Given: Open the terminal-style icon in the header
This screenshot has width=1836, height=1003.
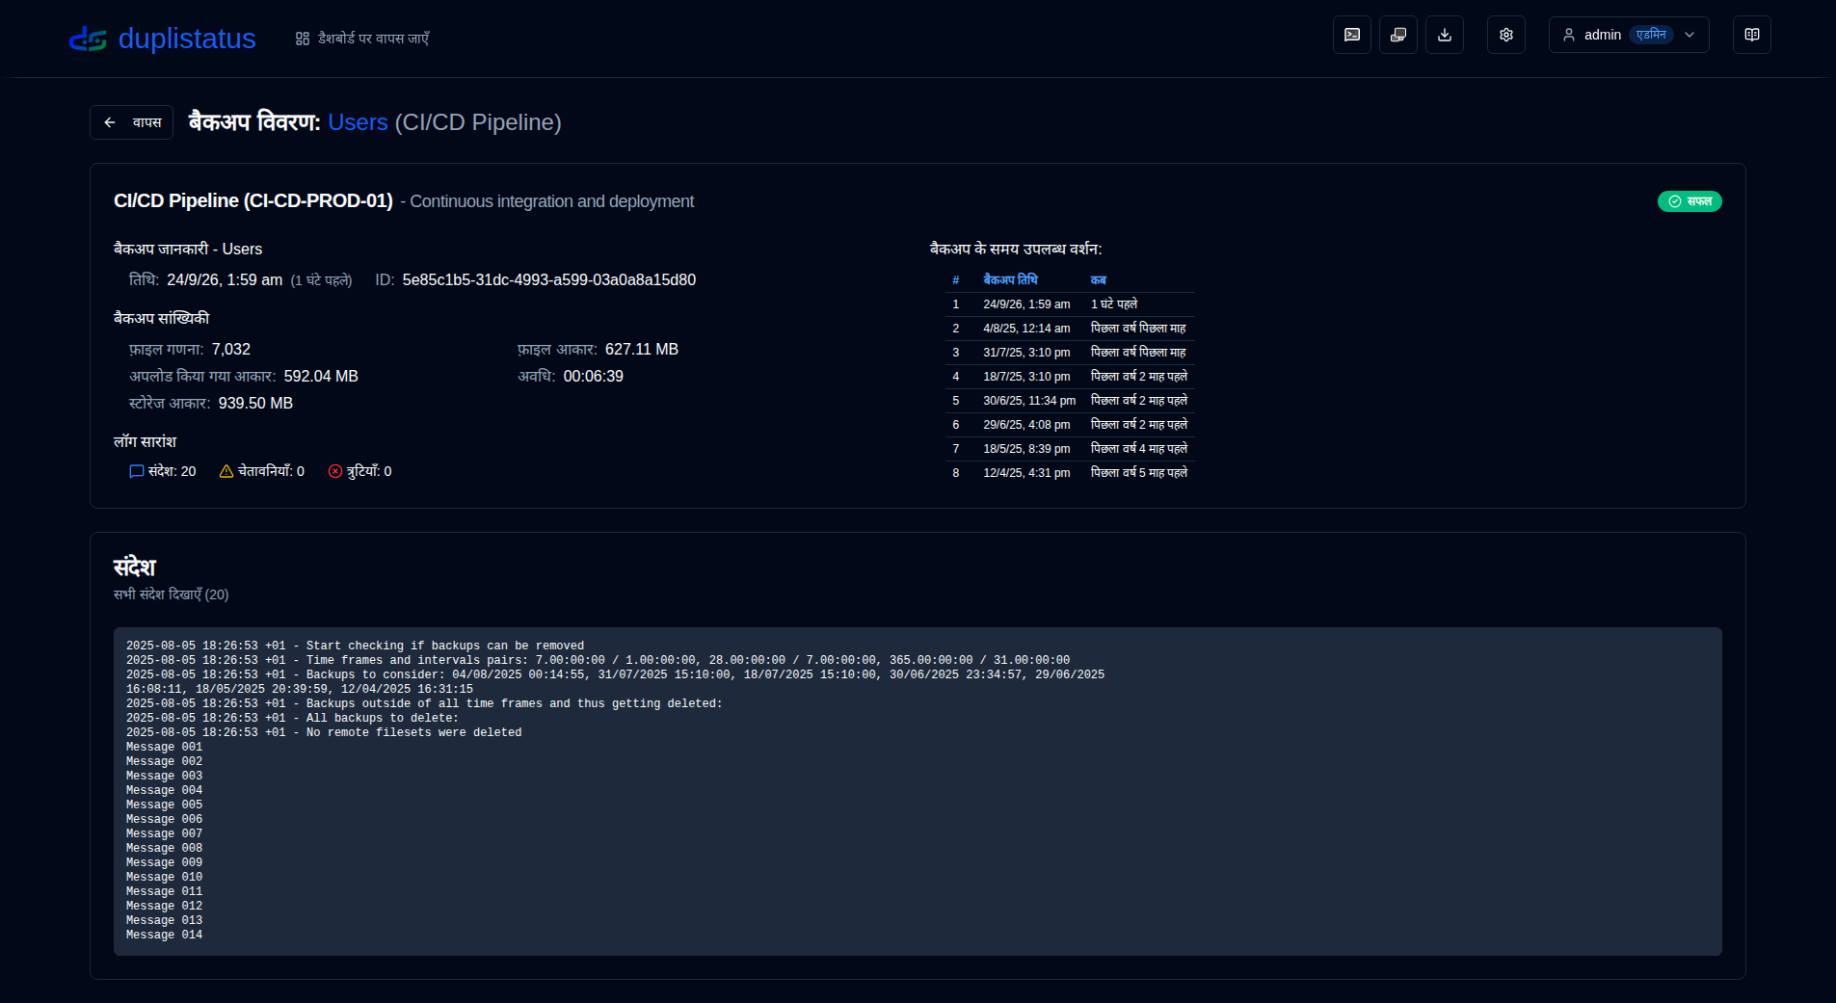Looking at the screenshot, I should pos(1352,35).
